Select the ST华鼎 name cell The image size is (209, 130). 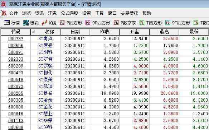click(x=45, y=121)
